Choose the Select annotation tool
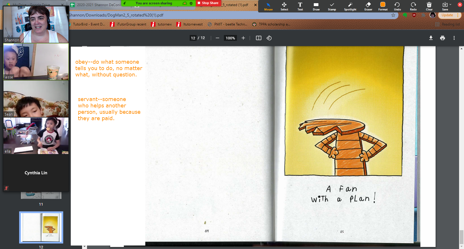 coord(284,6)
